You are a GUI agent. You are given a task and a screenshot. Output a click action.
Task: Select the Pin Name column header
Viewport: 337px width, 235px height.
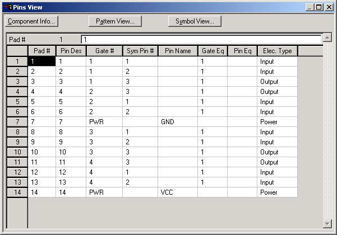click(x=178, y=51)
